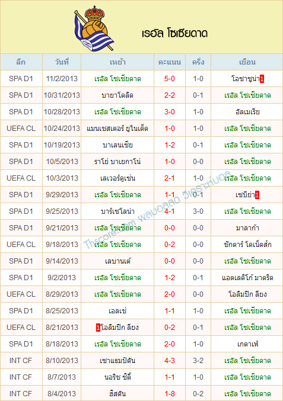
Task: Open the 1-2 score of the บาเลนเซีย match
Action: [x=170, y=145]
